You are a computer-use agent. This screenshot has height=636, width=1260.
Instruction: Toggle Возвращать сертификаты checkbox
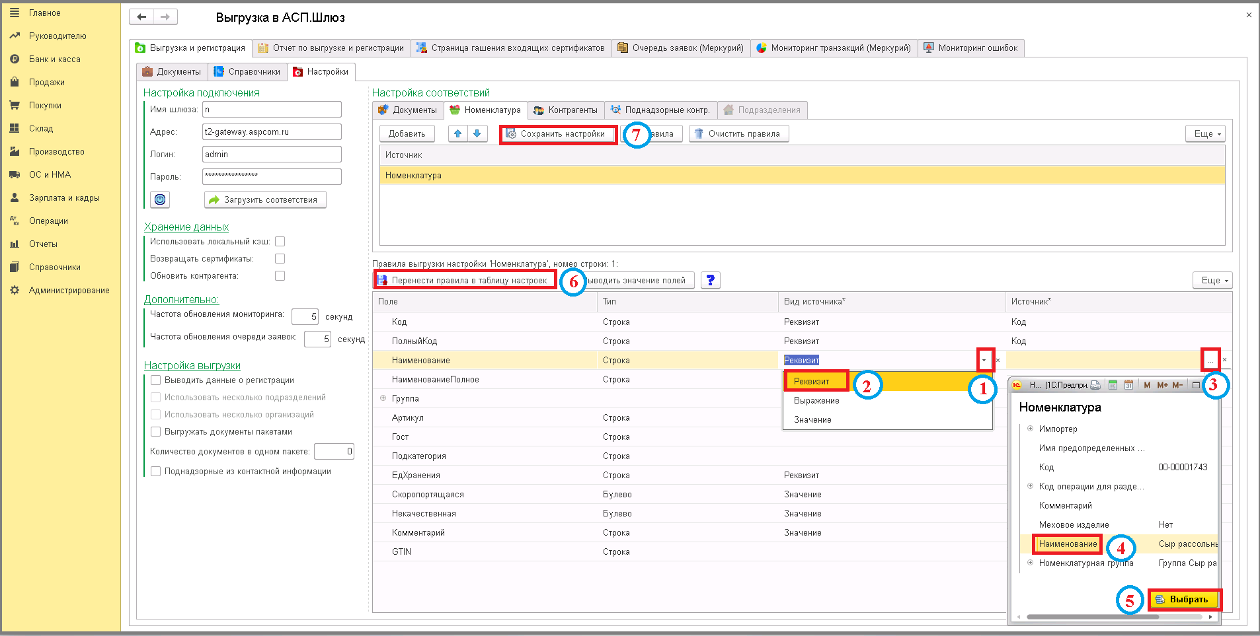pos(280,259)
